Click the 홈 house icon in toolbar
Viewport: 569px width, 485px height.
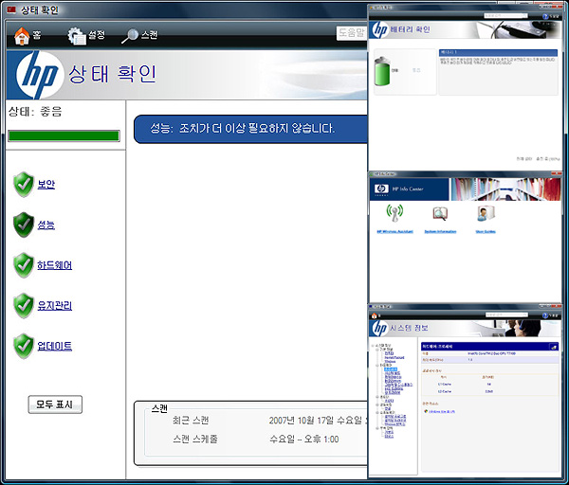pyautogui.click(x=22, y=36)
